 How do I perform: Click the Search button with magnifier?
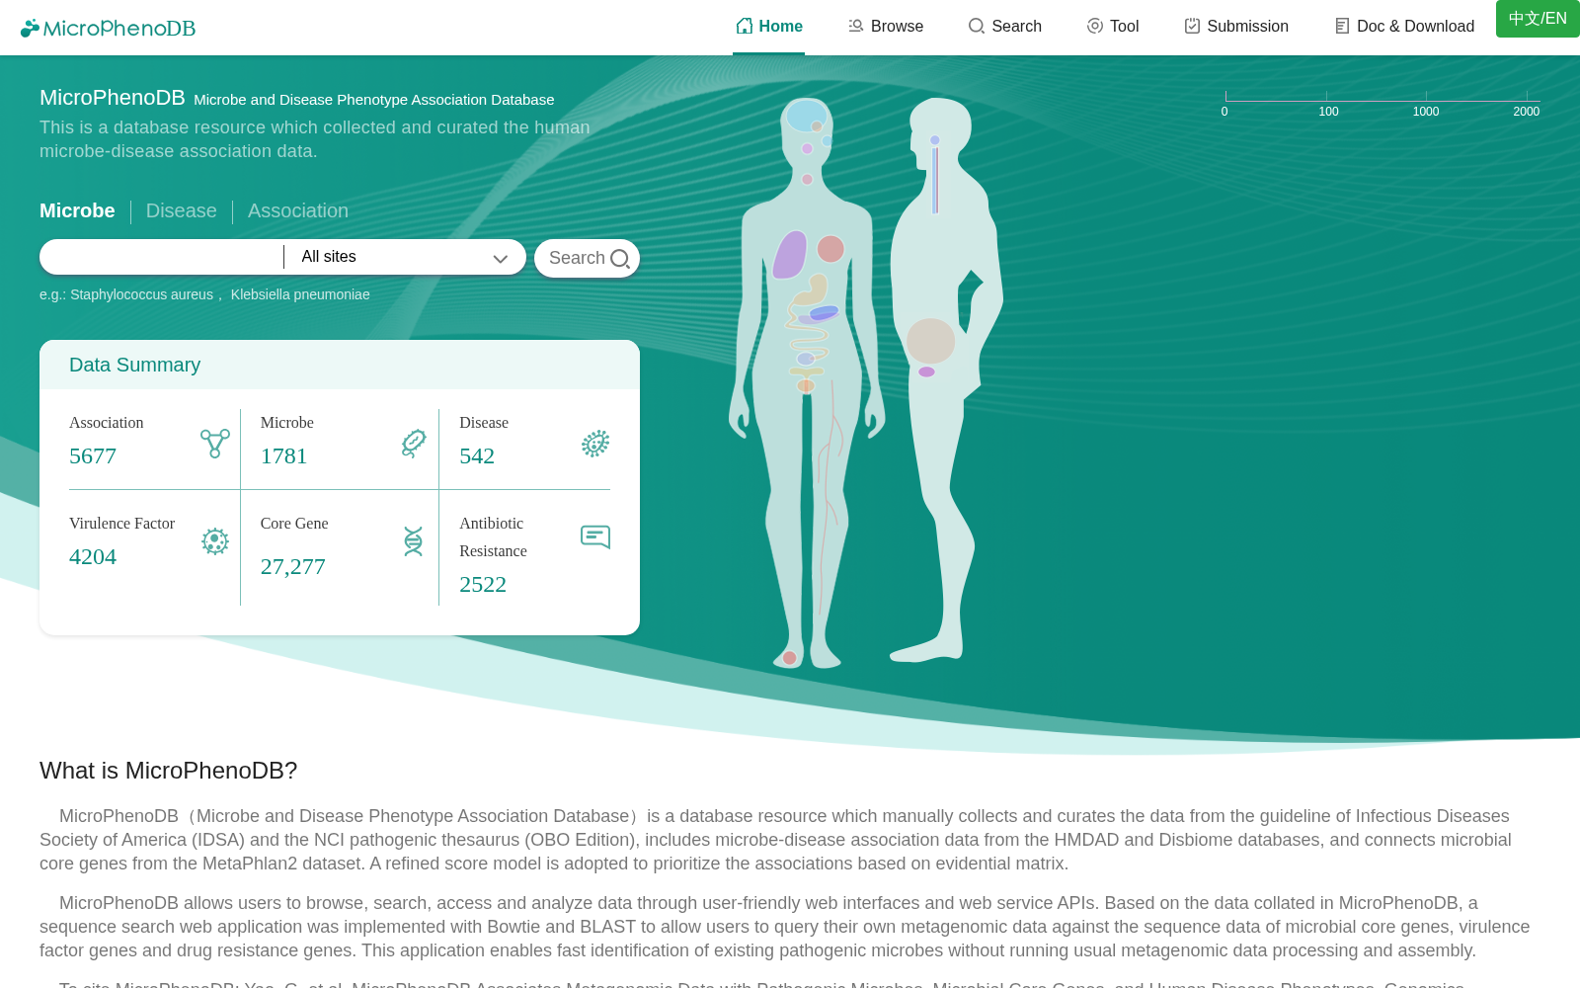(x=587, y=258)
